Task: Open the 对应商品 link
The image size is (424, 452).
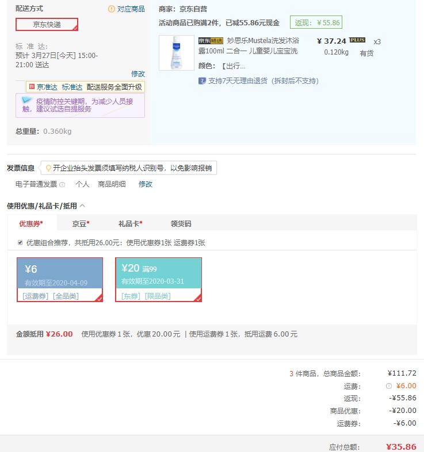Action: point(131,9)
